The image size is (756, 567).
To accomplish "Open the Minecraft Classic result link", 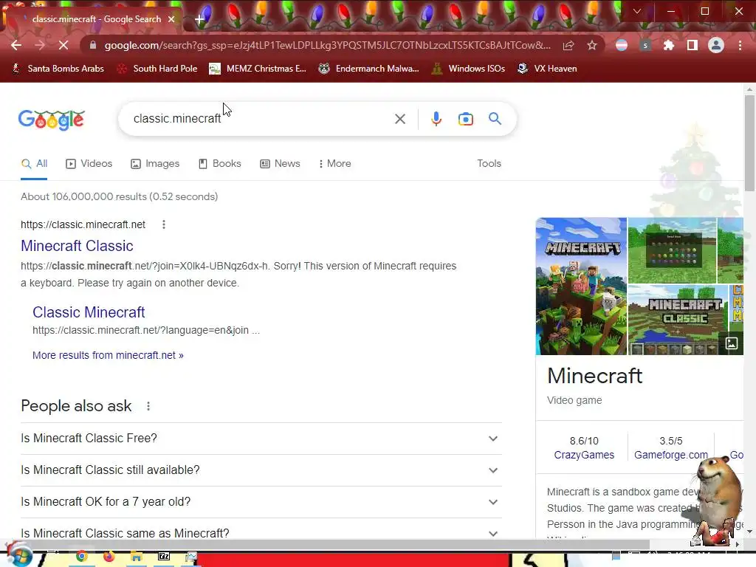I will [x=77, y=246].
